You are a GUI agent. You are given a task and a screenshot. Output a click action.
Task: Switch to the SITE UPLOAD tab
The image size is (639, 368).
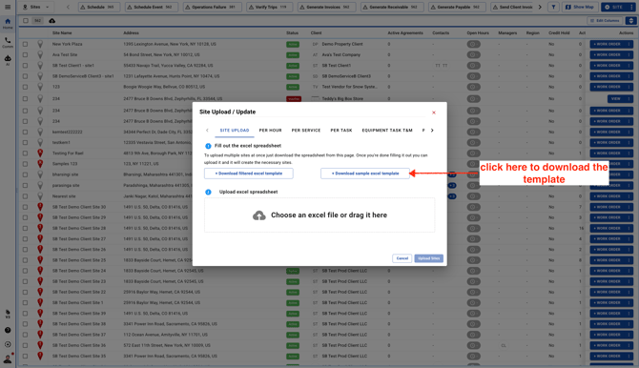(235, 131)
